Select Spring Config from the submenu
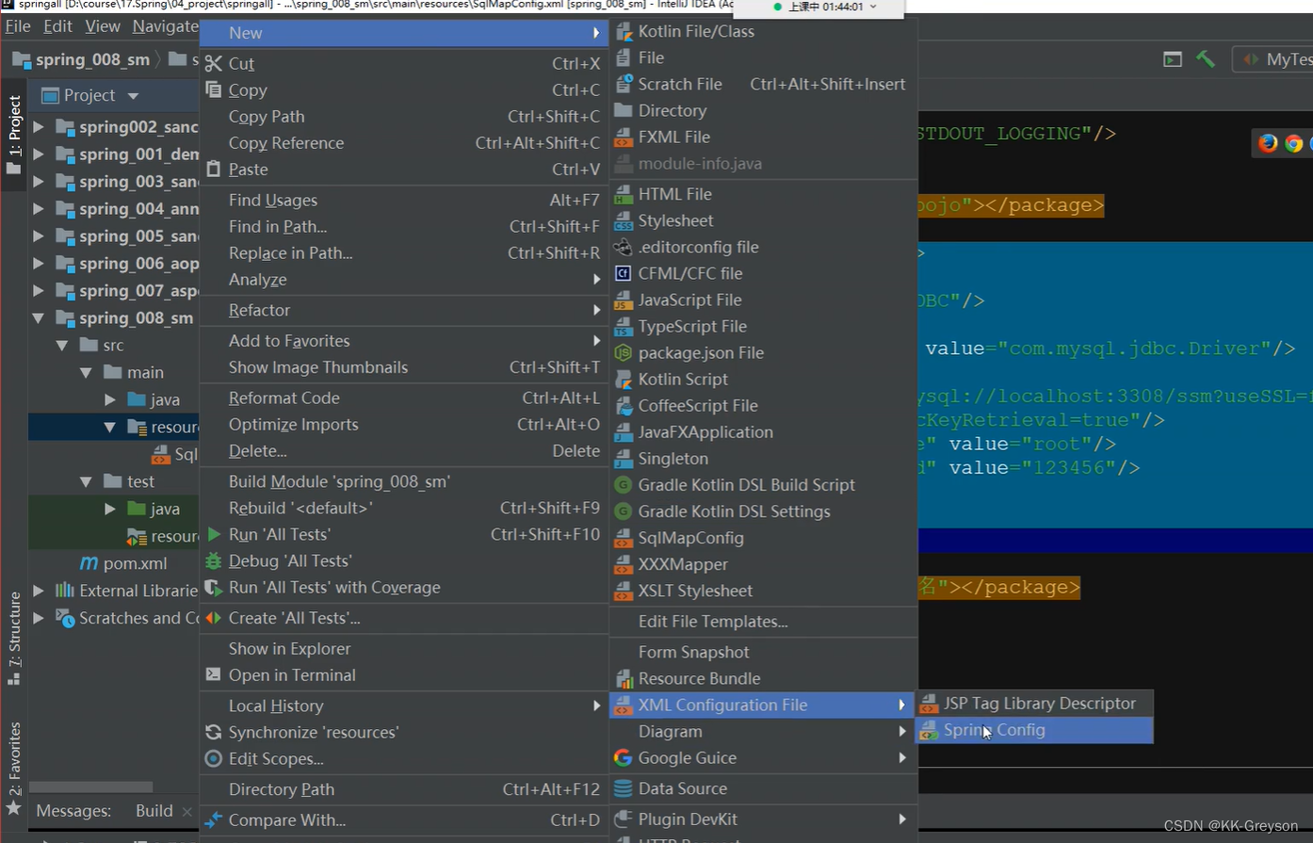 click(1034, 730)
